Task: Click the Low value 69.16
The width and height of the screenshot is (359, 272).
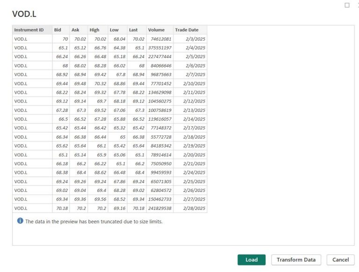Action: tap(117, 208)
